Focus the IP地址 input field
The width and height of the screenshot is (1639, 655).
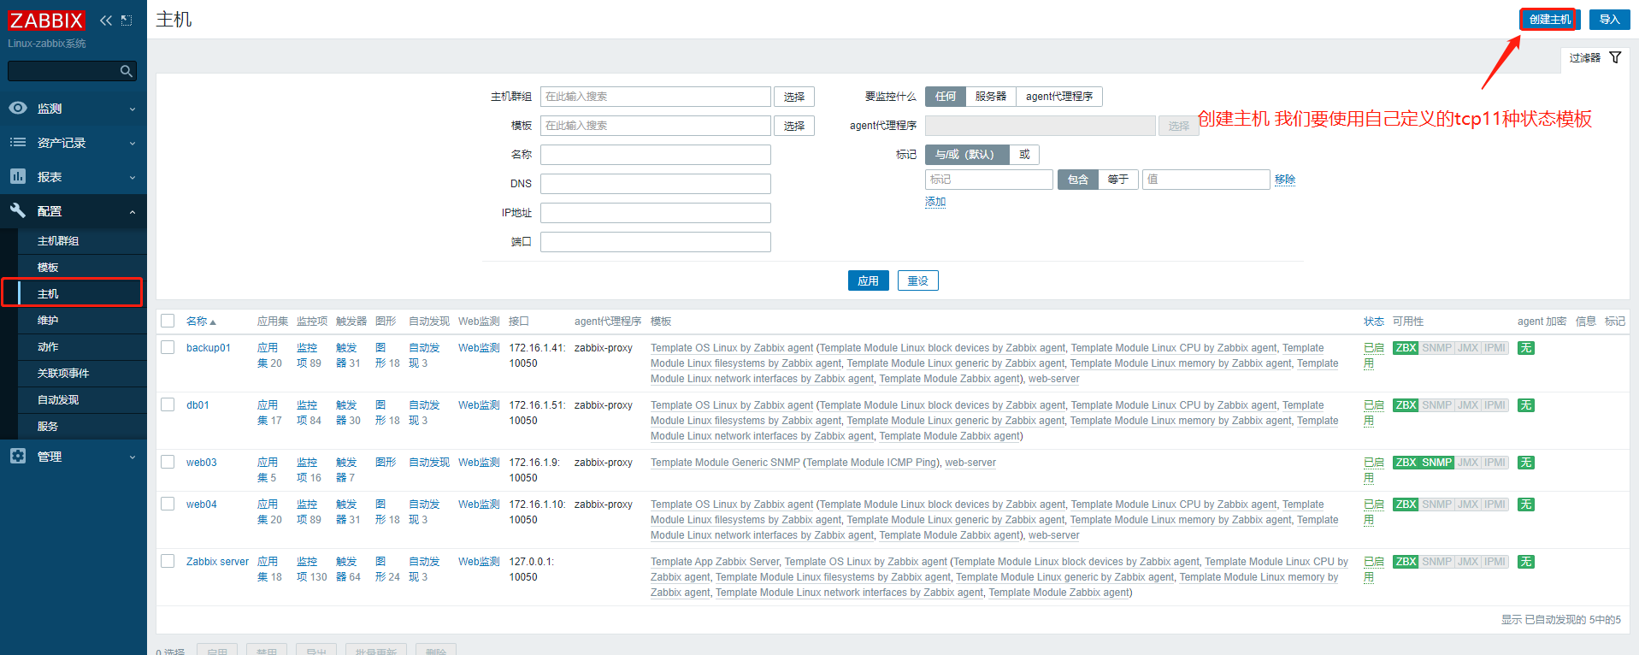pos(655,213)
